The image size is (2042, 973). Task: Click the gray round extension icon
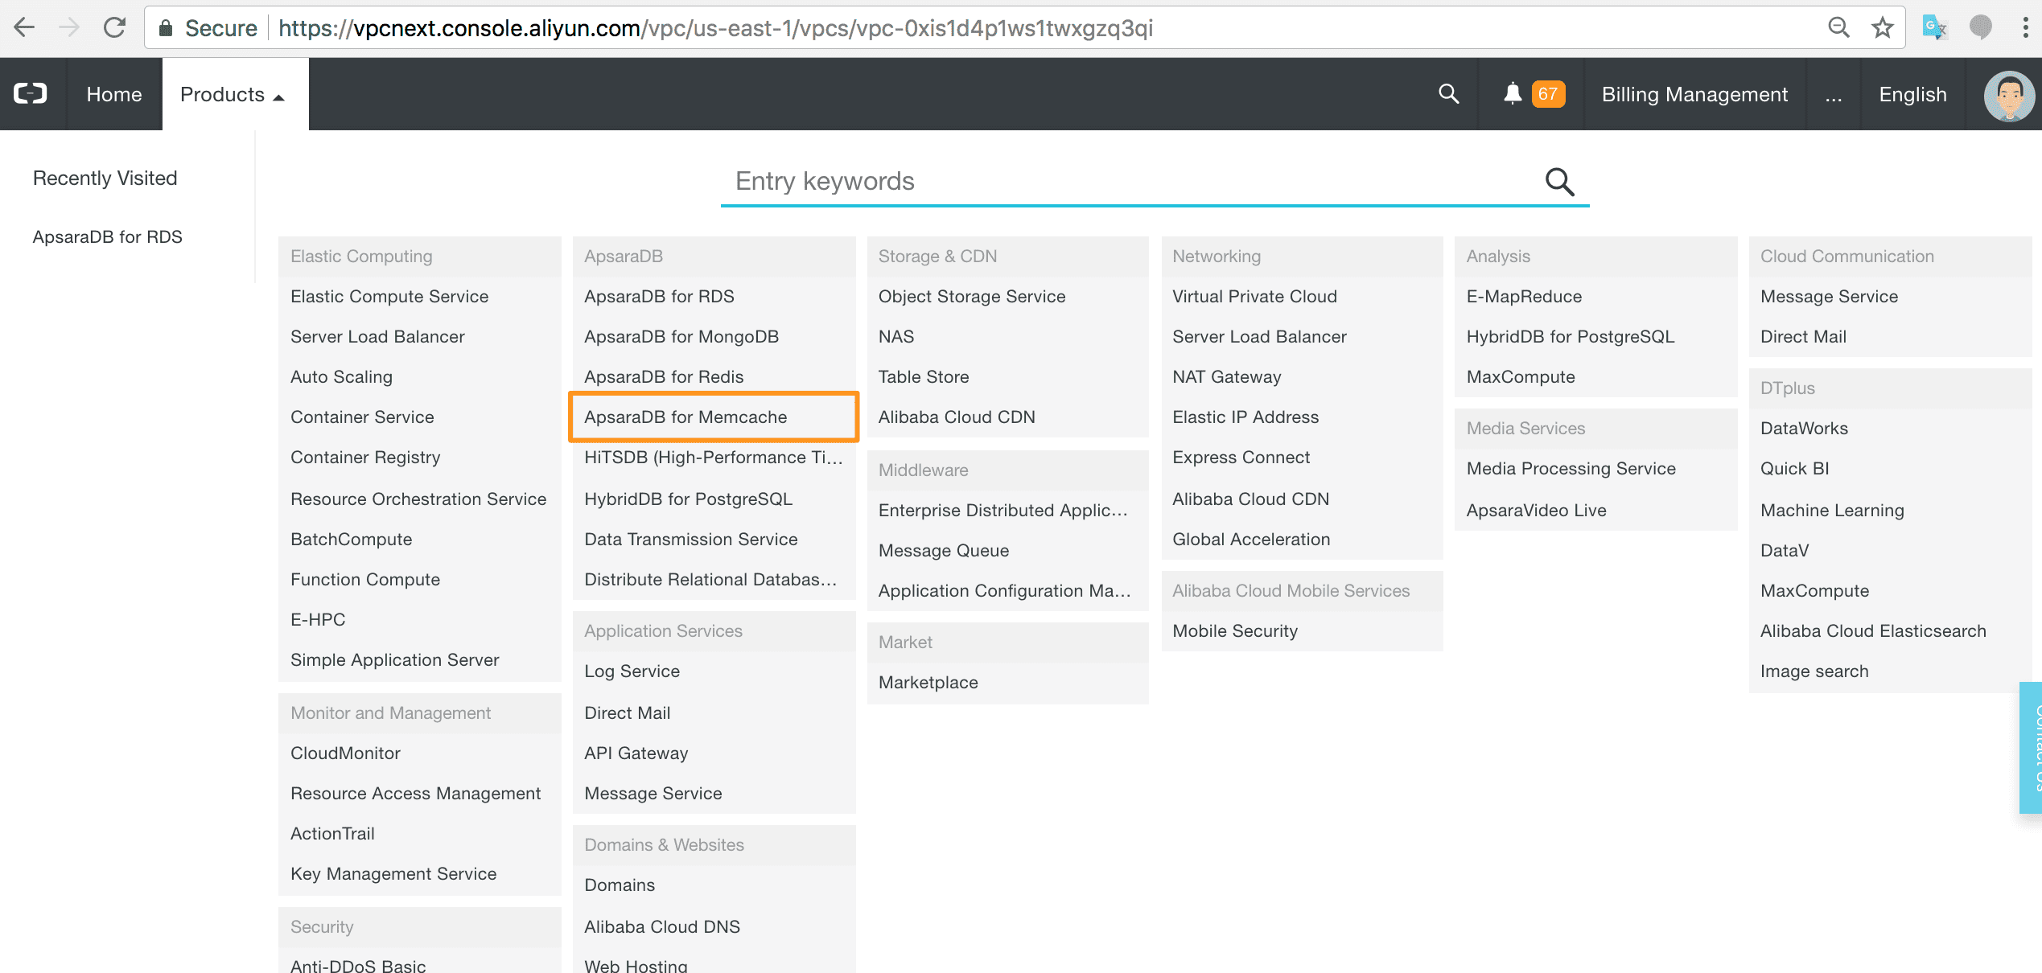1980,28
